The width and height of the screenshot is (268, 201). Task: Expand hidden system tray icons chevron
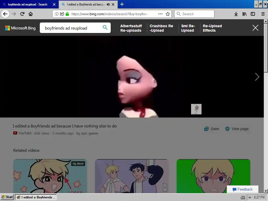[x=250, y=197]
